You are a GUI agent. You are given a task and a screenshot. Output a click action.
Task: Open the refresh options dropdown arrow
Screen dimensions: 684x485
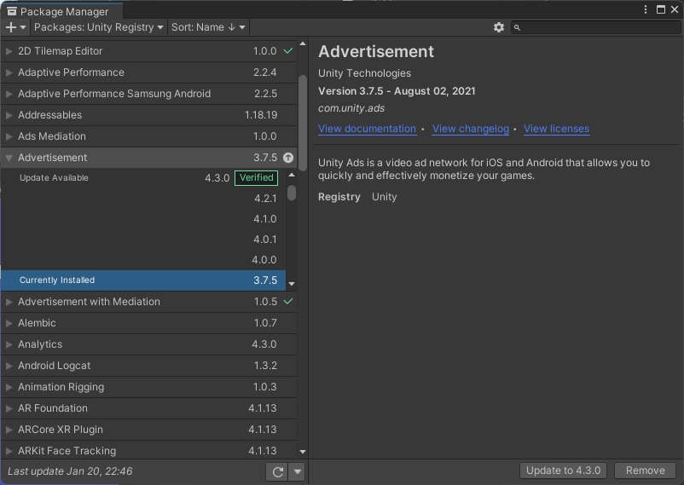[298, 471]
